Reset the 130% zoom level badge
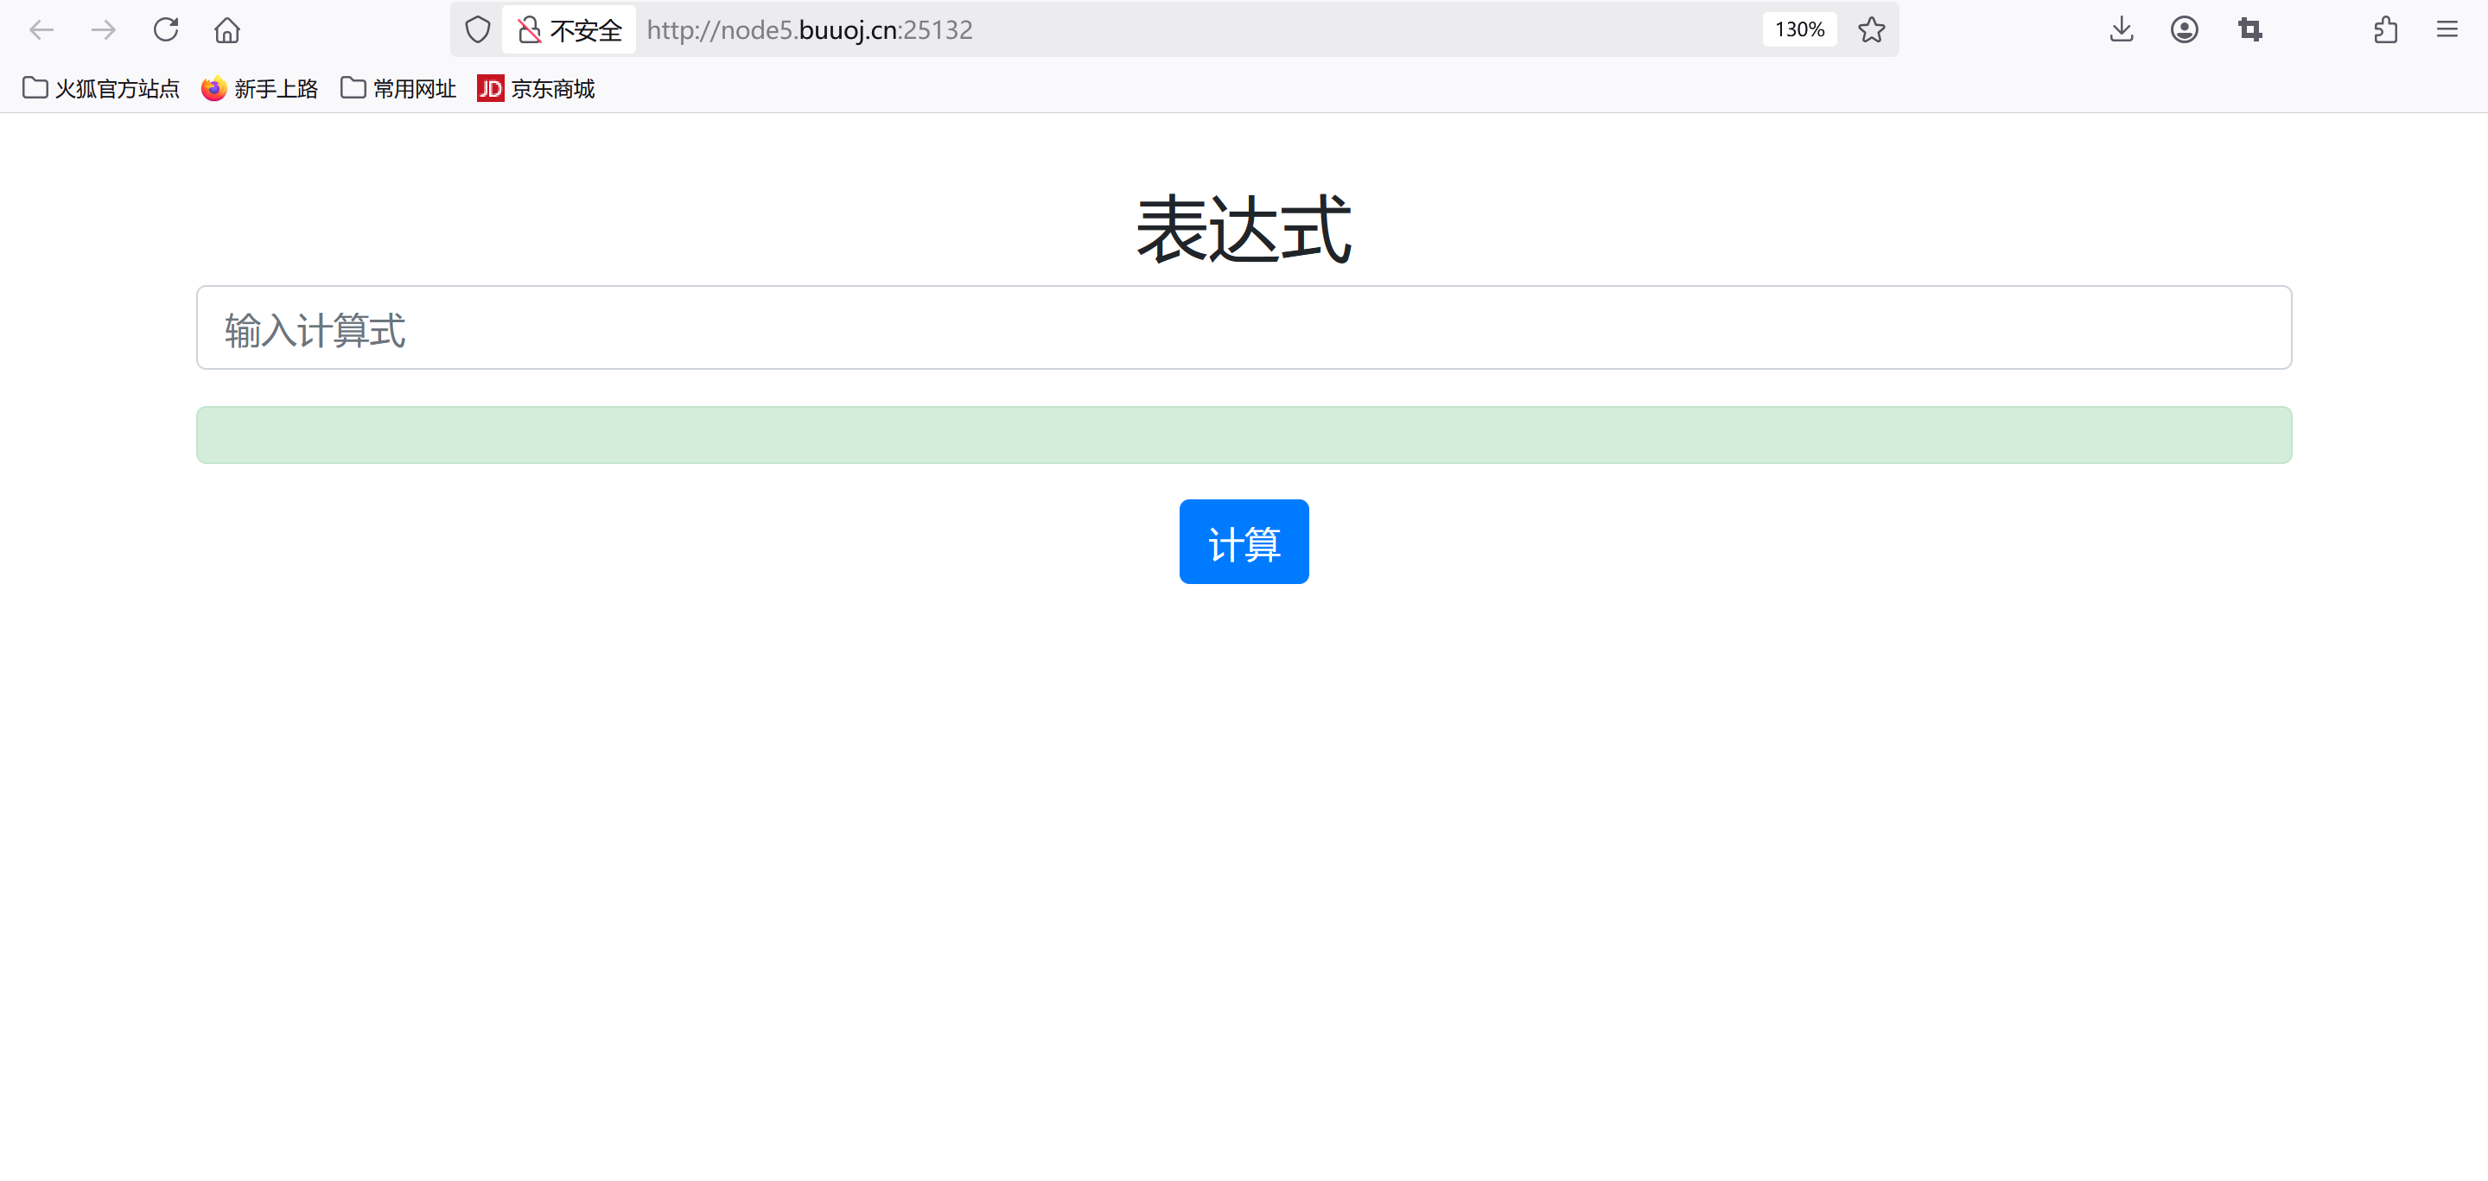Viewport: 2488px width, 1181px height. pyautogui.click(x=1798, y=30)
